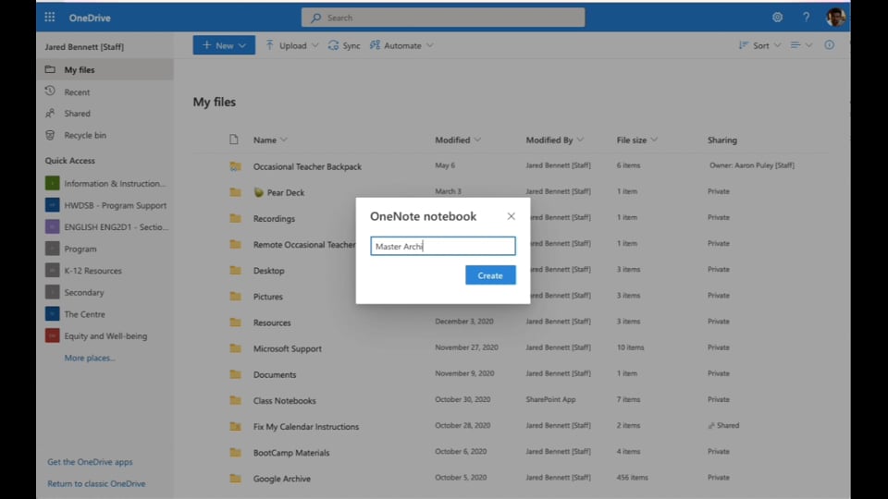Open the Documents folder
Viewport: 888px width, 499px height.
click(275, 374)
